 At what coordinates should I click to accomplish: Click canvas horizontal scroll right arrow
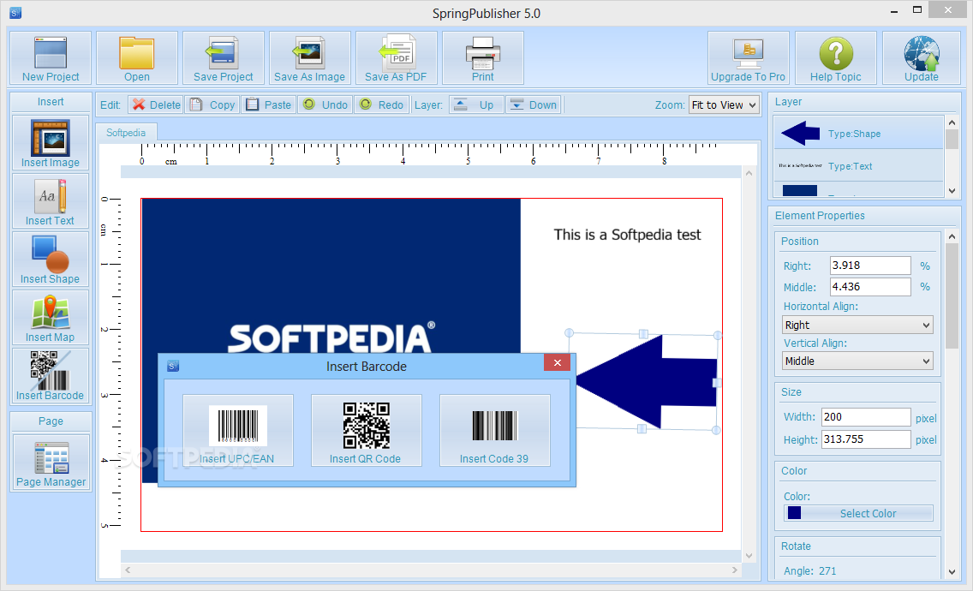(x=735, y=570)
